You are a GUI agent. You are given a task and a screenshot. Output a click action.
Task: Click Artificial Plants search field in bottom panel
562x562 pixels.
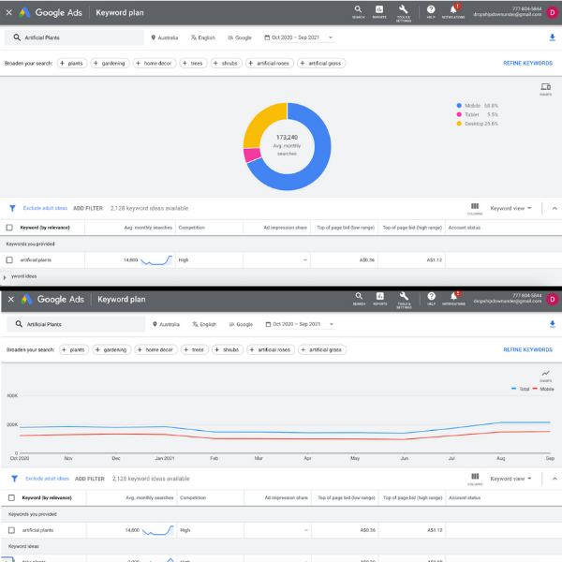coord(76,324)
